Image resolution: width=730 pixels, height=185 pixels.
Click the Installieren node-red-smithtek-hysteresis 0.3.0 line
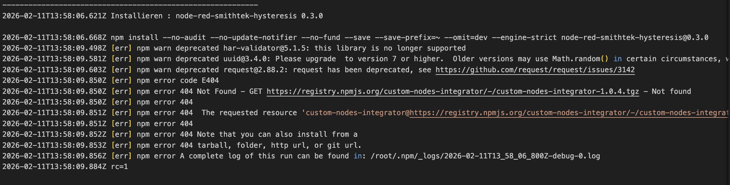pos(217,16)
